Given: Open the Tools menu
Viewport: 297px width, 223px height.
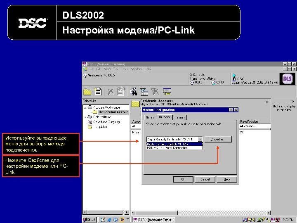Looking at the screenshot, I should [x=124, y=69].
